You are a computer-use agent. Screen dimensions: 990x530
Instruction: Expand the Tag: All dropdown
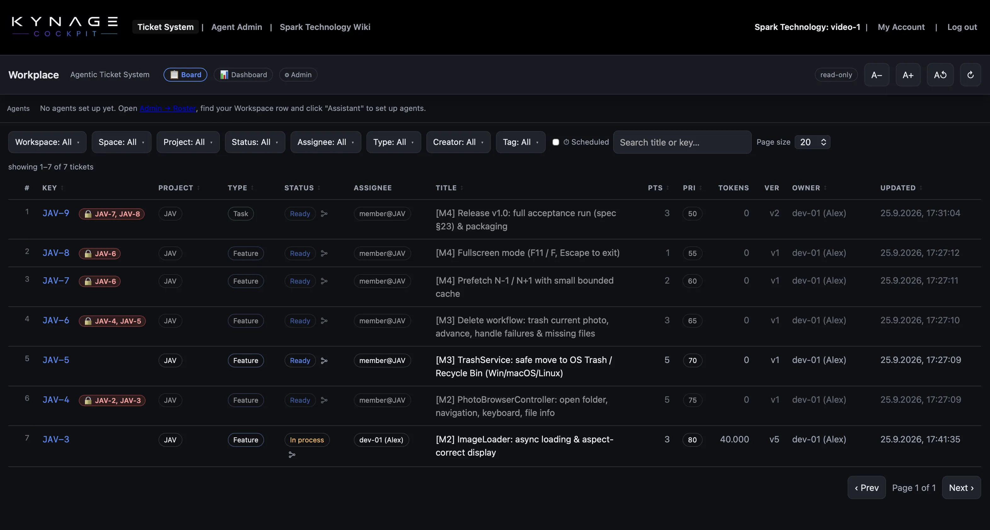[x=521, y=142]
